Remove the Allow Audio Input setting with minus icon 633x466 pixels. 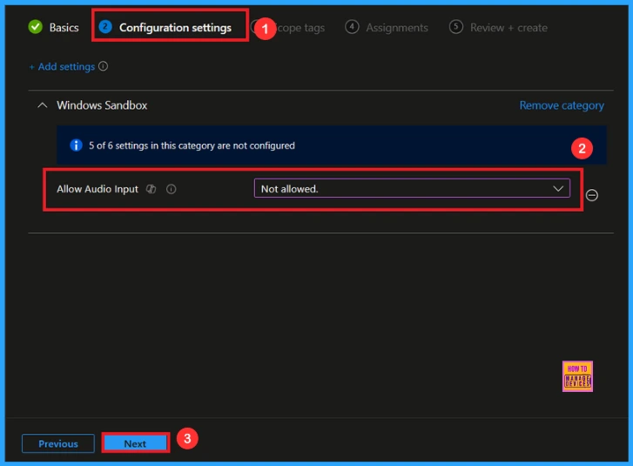[x=592, y=195]
